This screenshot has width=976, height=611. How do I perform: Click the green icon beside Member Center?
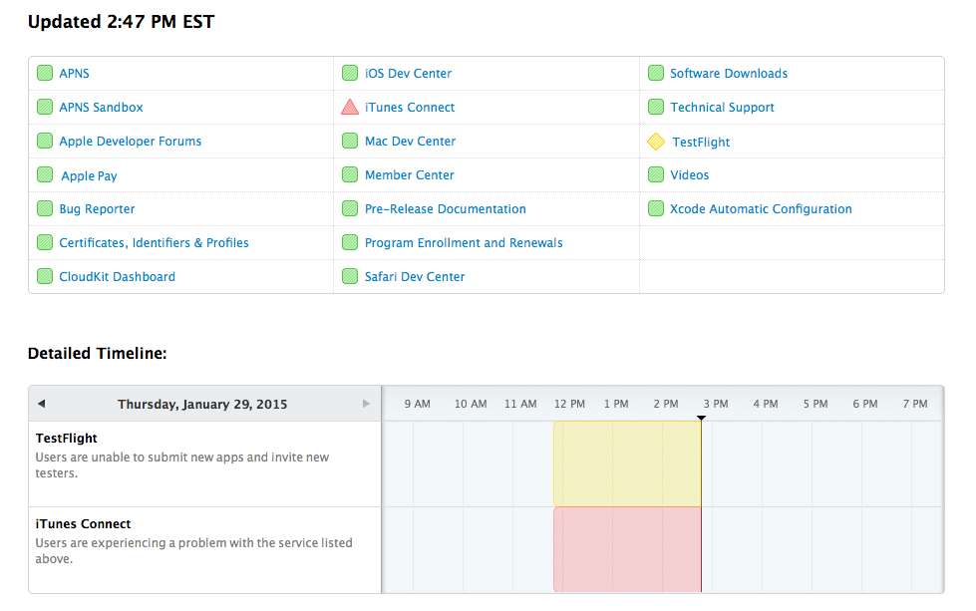pos(350,174)
